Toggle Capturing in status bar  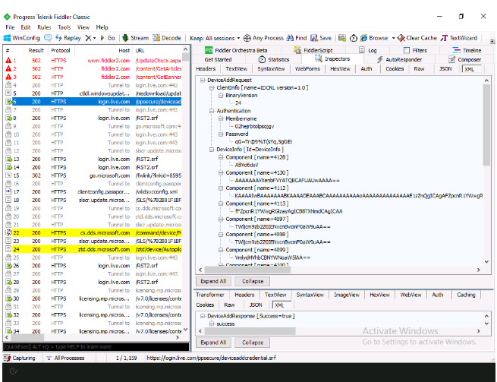[19, 358]
